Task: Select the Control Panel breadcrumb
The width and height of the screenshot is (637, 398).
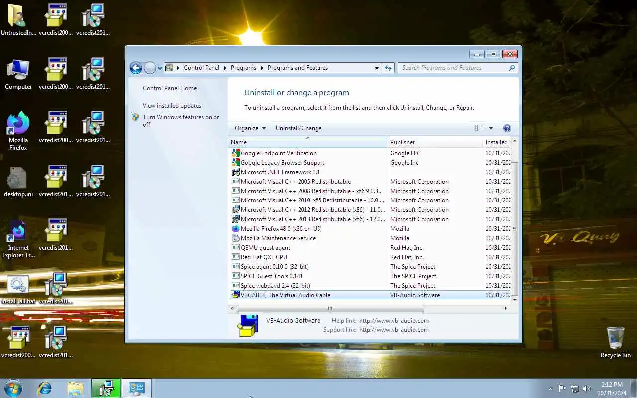Action: (201, 68)
